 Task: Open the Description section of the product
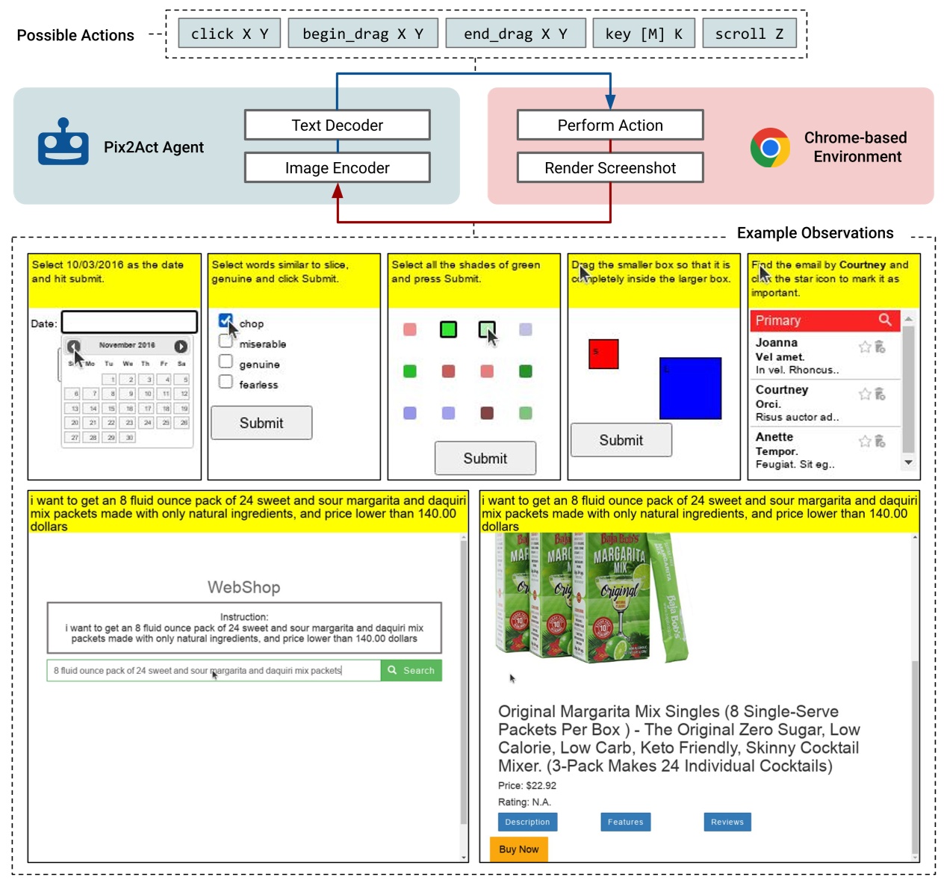(x=528, y=822)
